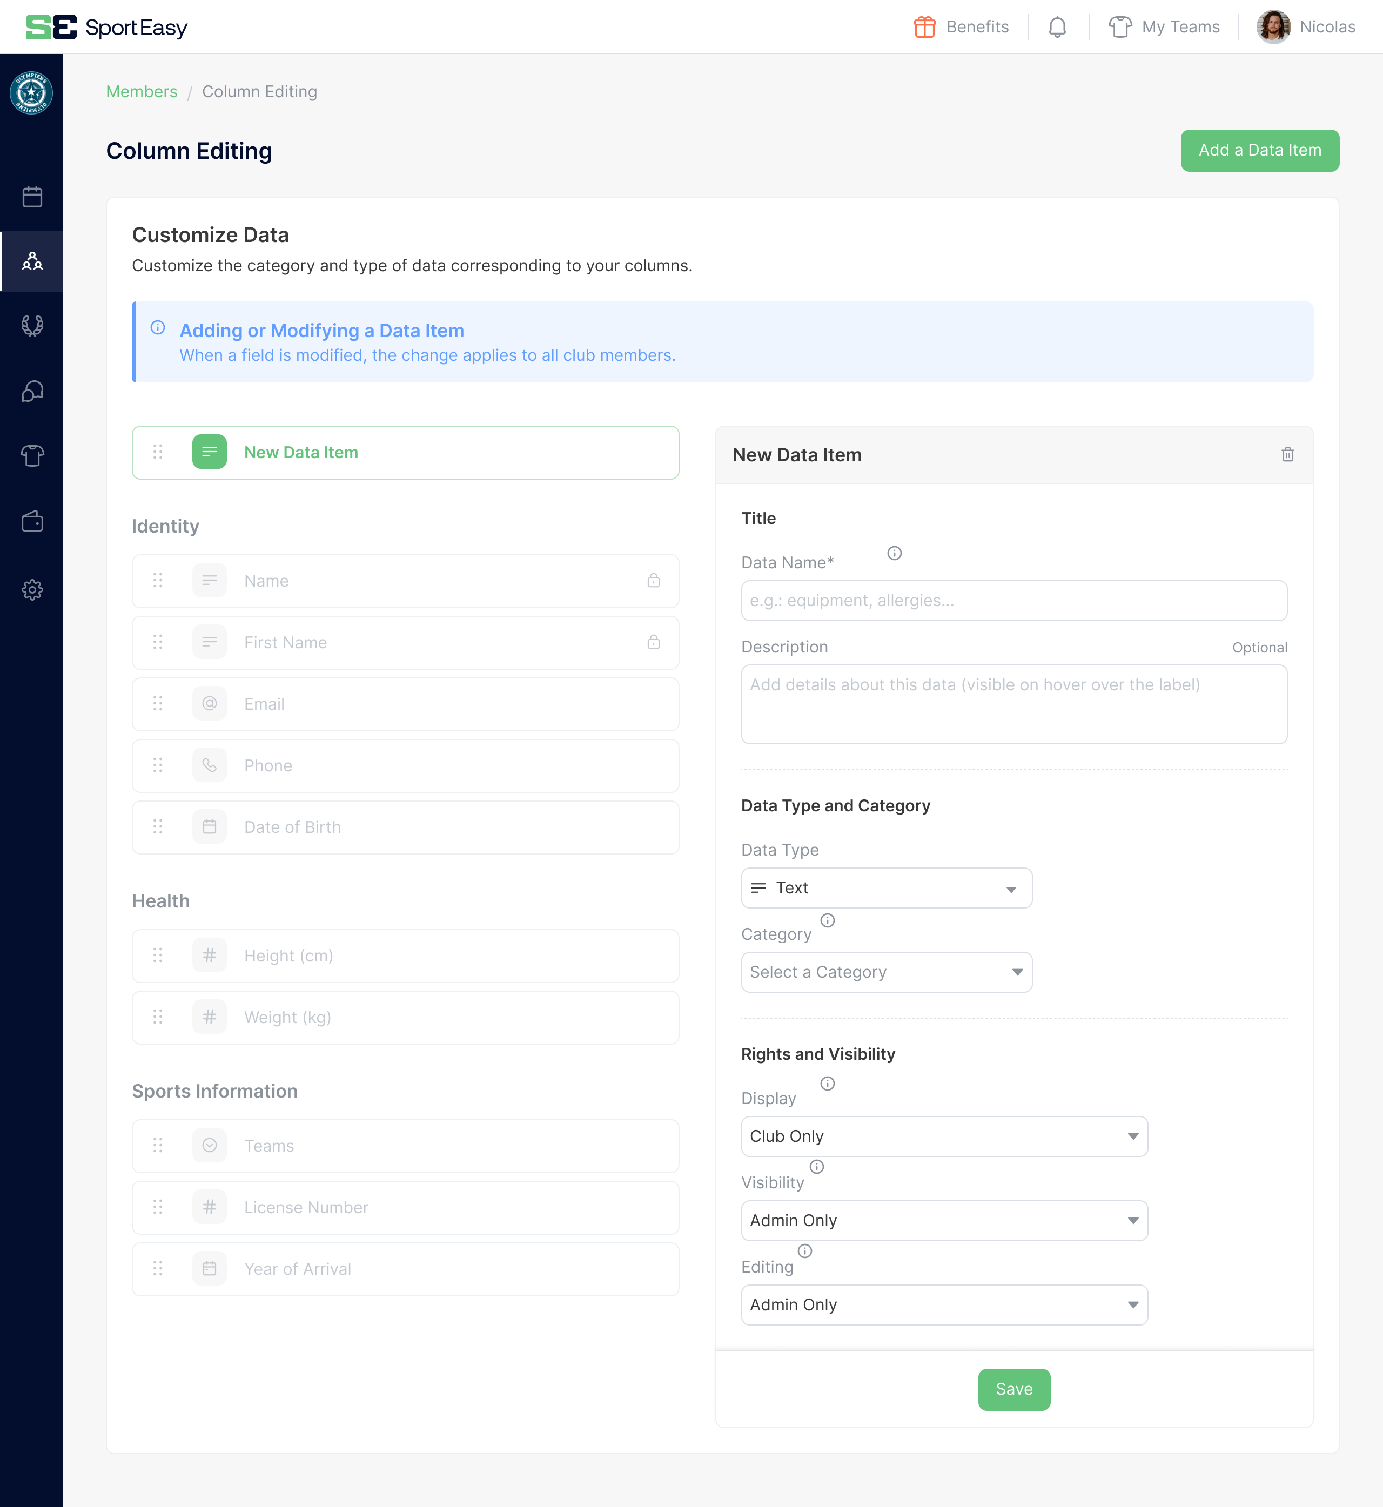This screenshot has height=1507, width=1383.
Task: Open the calendar icon in sidebar
Action: click(x=32, y=197)
